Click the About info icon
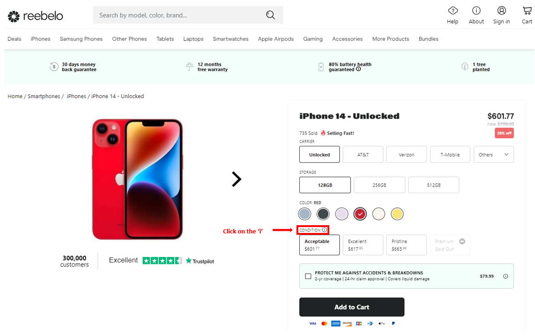Screen dimensions: 535x336 pyautogui.click(x=476, y=11)
